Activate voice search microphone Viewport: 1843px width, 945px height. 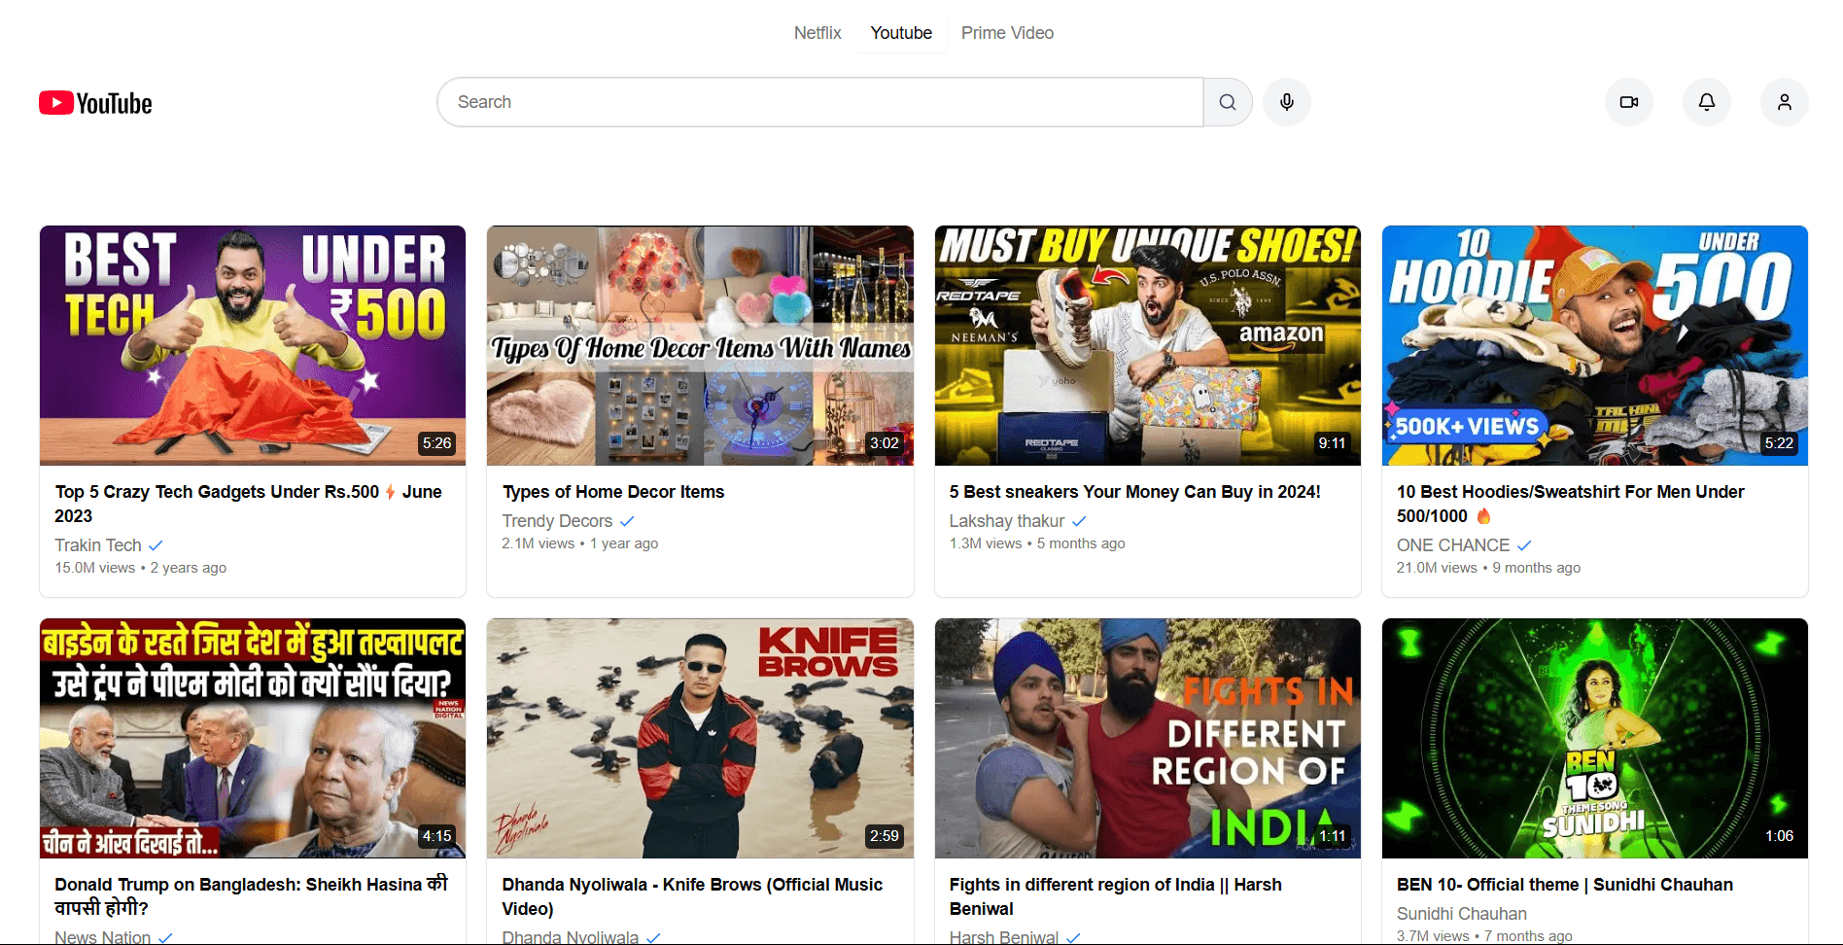coord(1287,102)
